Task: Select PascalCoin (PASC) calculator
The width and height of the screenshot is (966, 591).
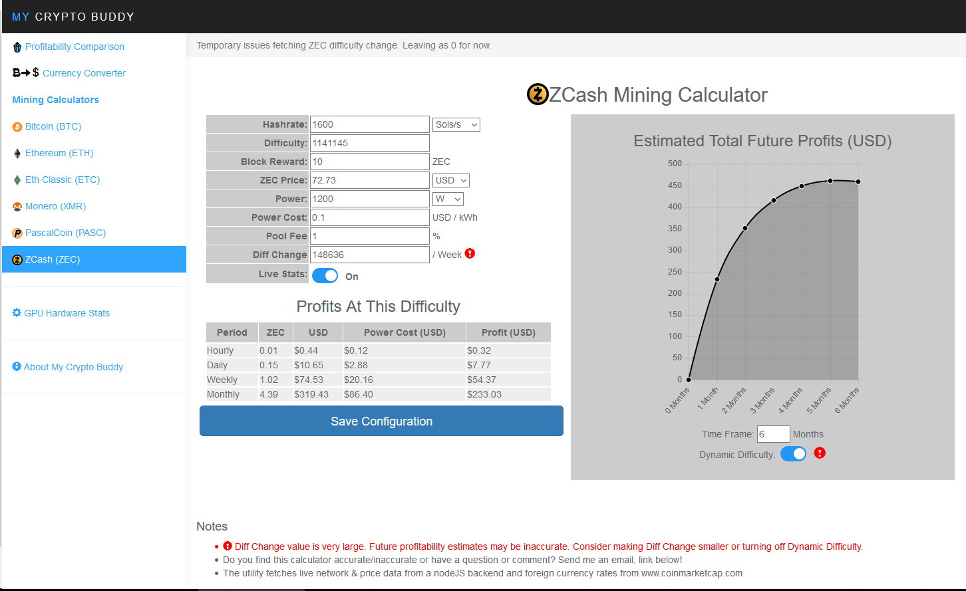Action: coord(65,233)
